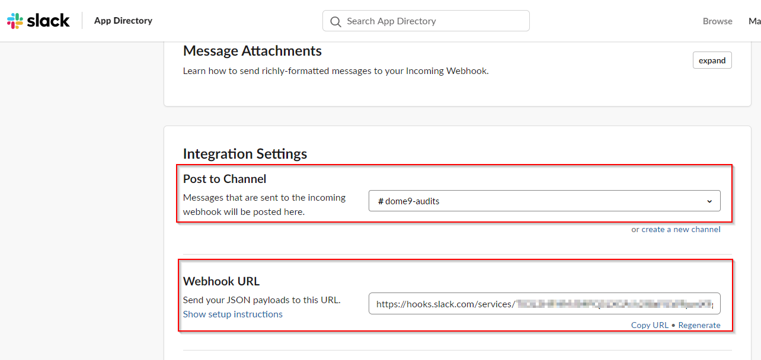Open the Browse menu item
This screenshot has width=761, height=360.
click(x=718, y=21)
